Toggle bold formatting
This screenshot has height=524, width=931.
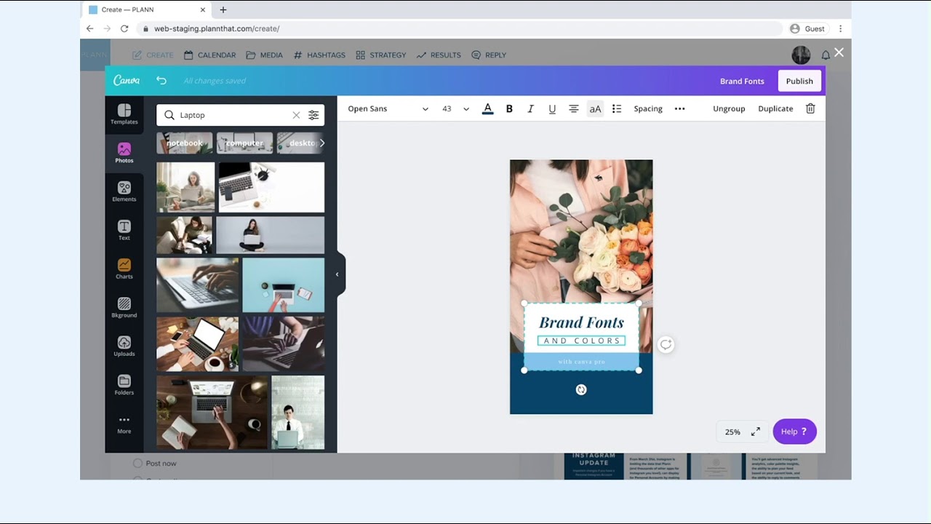point(509,108)
